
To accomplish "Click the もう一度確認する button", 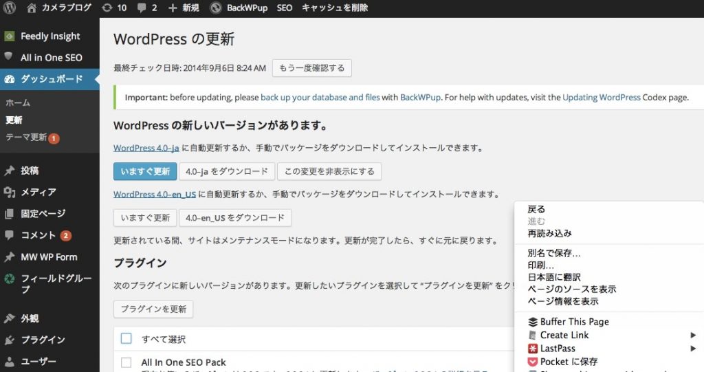I will click(x=312, y=68).
